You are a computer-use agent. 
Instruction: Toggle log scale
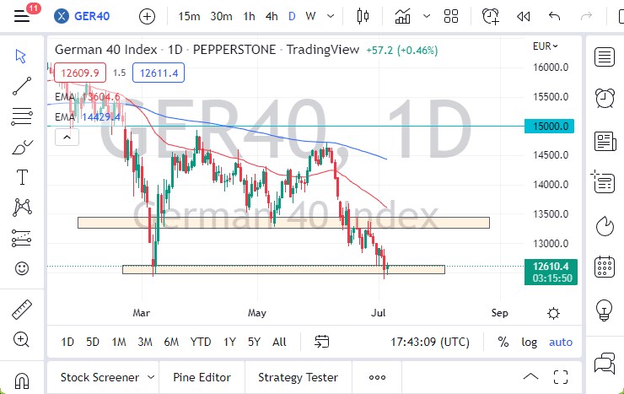pos(529,342)
